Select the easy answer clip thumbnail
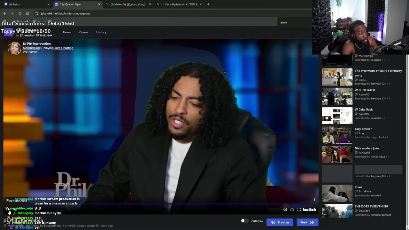This screenshot has width=409, height=230. 337,135
